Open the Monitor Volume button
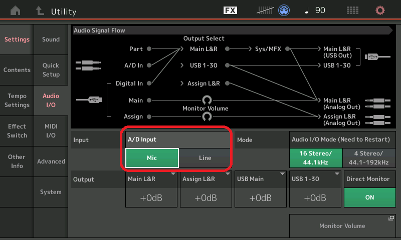The height and width of the screenshot is (240, 401). [342, 226]
